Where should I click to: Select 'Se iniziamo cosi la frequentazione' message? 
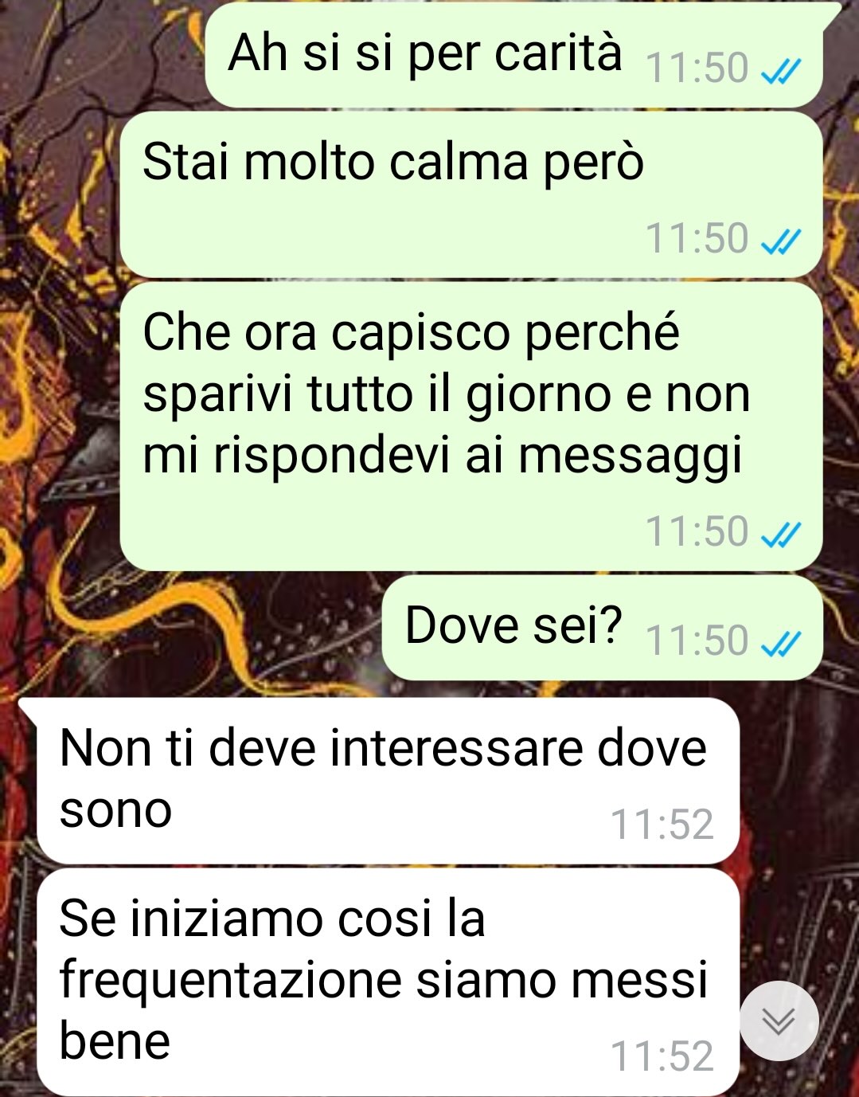pos(388,982)
